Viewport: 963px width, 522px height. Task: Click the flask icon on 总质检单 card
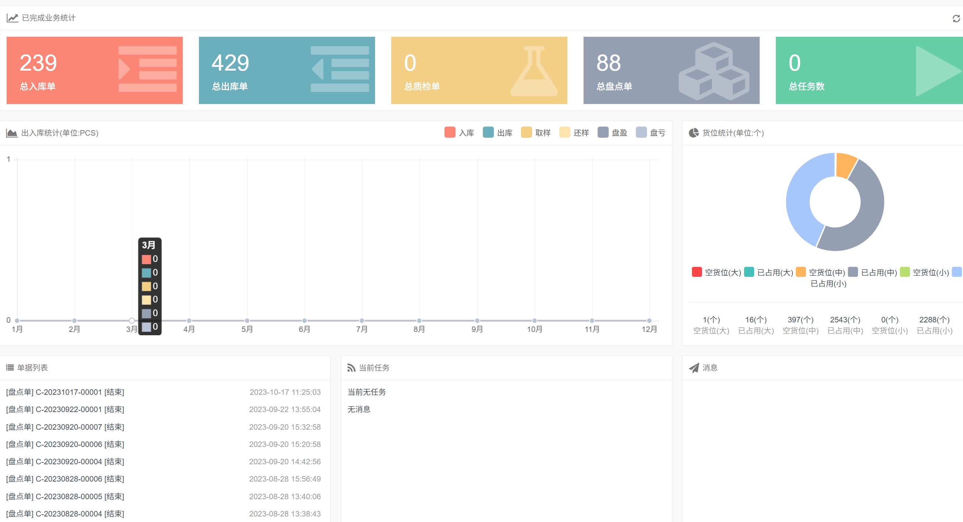pyautogui.click(x=534, y=71)
